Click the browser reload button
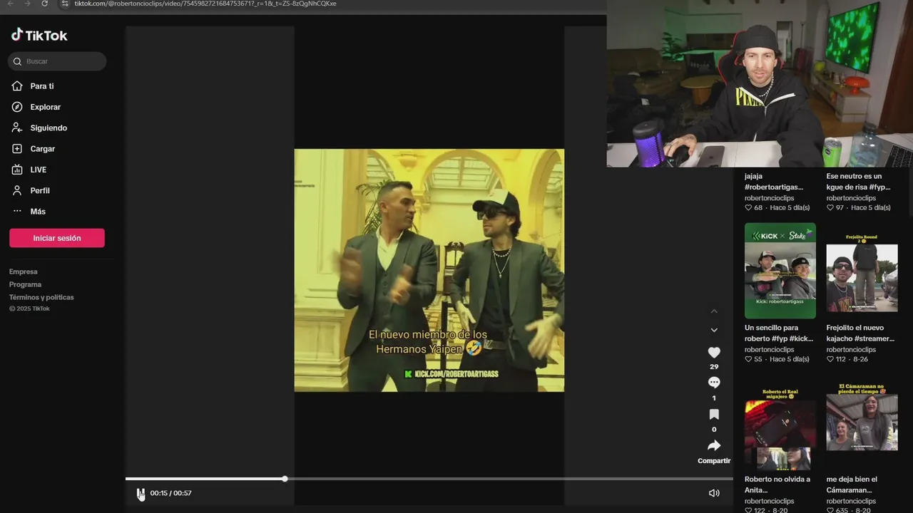The width and height of the screenshot is (913, 513). 44,4
